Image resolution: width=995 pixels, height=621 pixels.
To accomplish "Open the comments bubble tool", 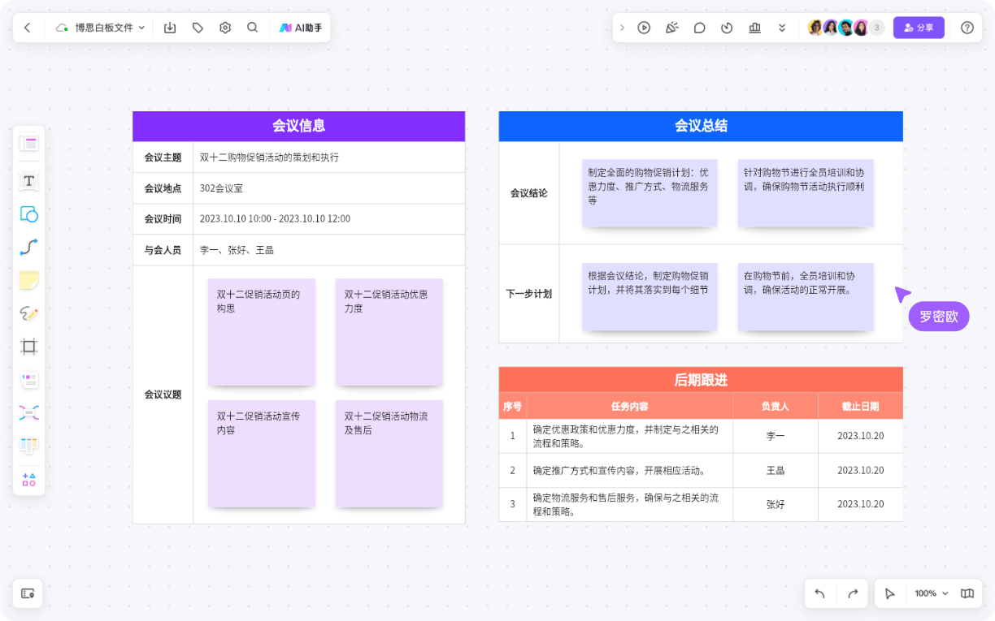I will point(699,27).
